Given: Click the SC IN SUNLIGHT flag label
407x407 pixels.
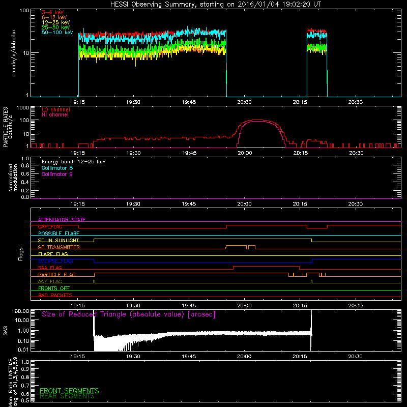Looking at the screenshot, I should [59, 240].
